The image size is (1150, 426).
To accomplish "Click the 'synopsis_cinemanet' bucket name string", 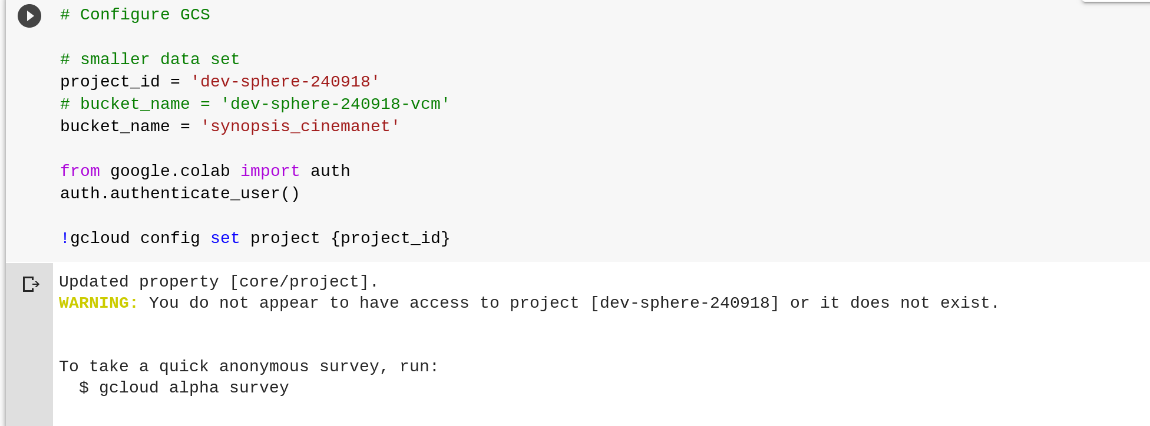I will coord(300,127).
